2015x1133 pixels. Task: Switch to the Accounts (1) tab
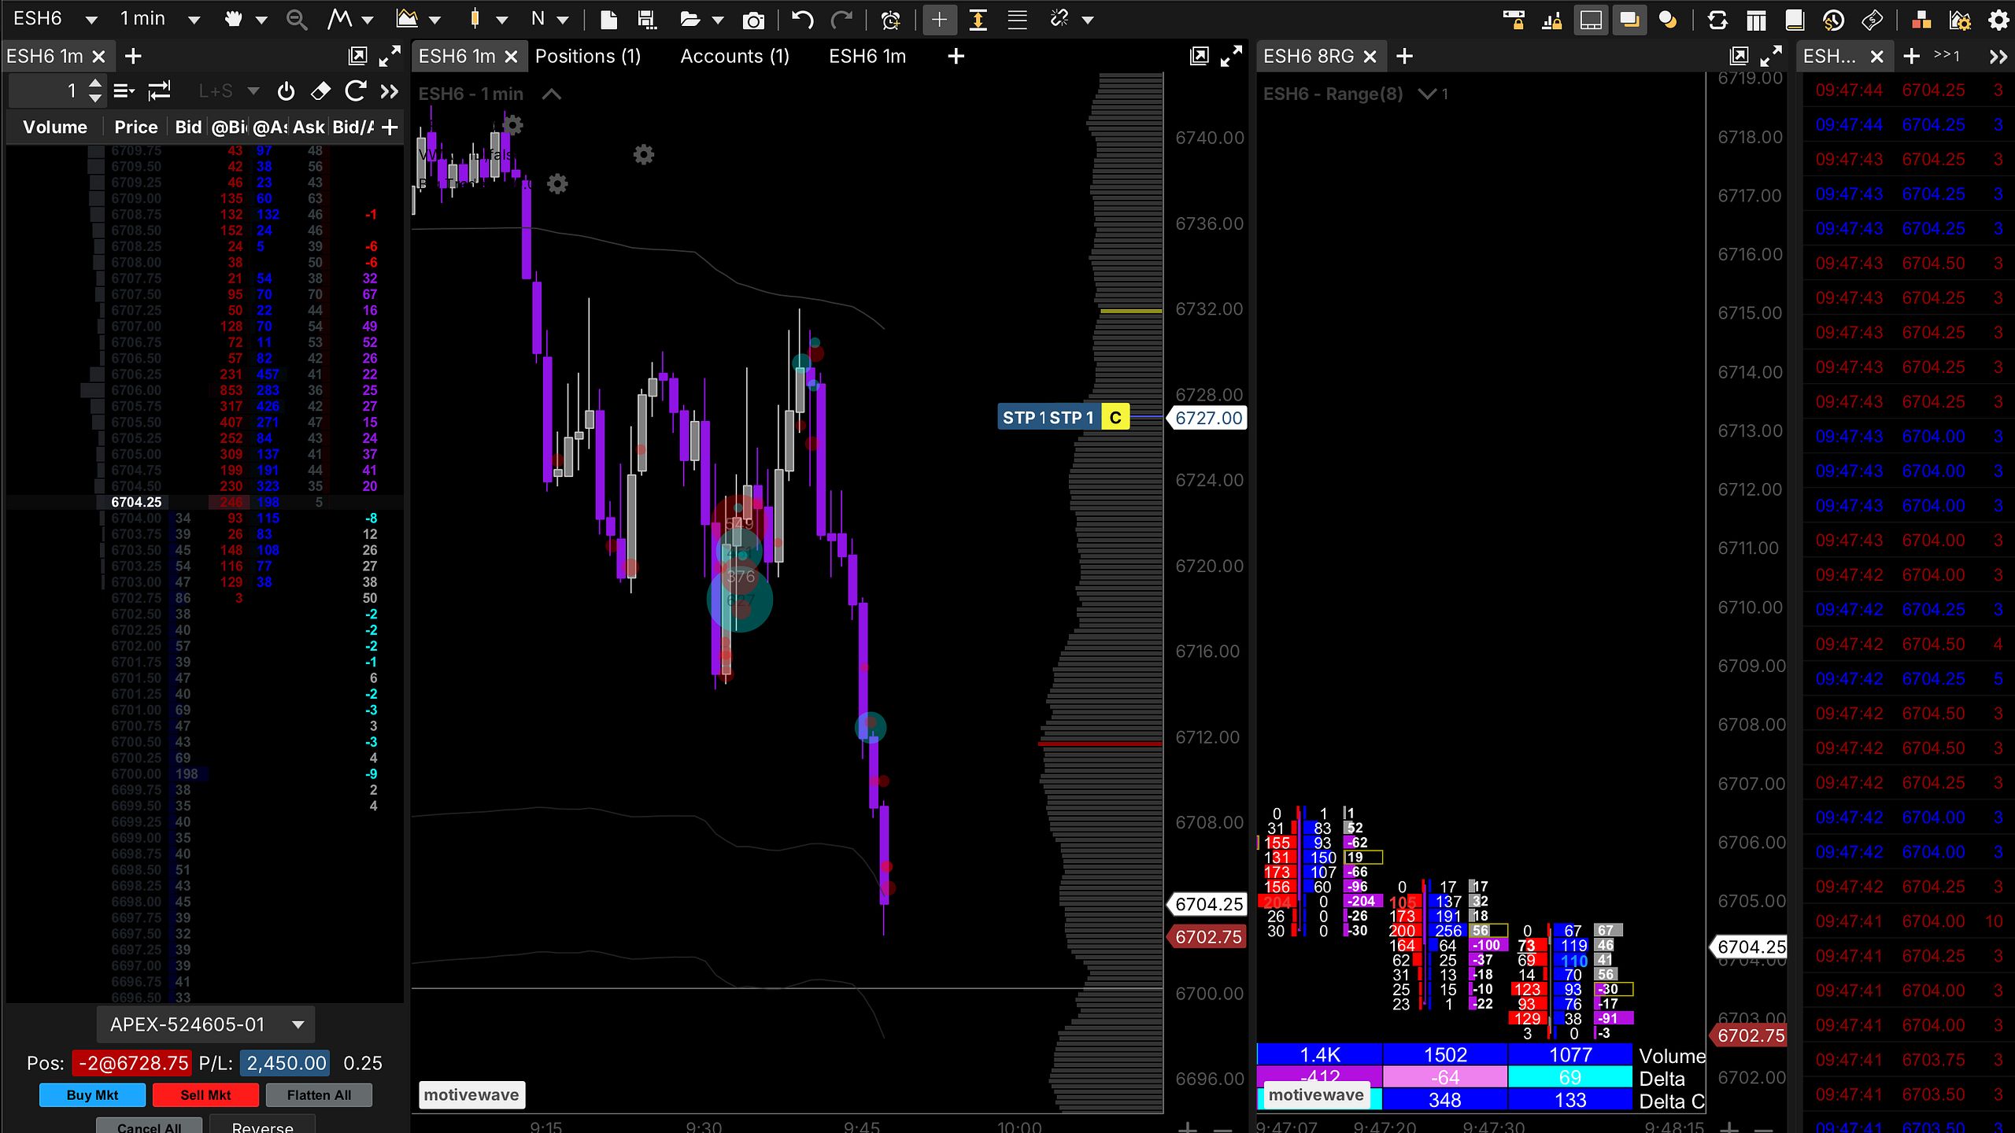(734, 57)
